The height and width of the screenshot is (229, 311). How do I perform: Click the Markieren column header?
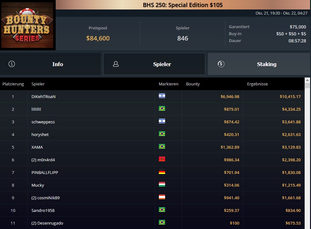click(168, 84)
